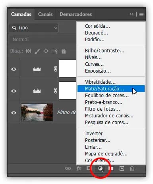Click the link layers icon at panel bottom

[68, 168]
